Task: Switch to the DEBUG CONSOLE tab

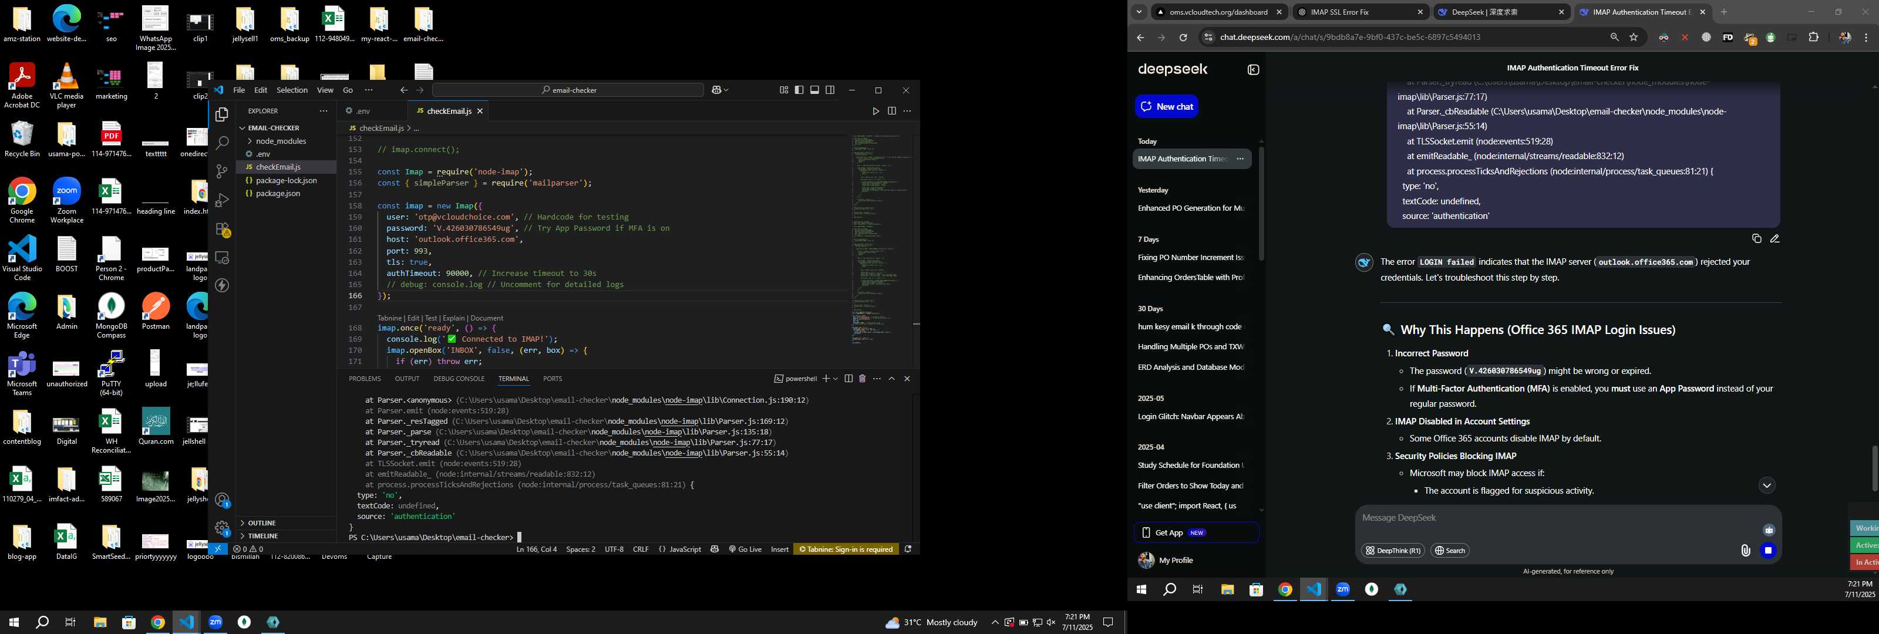Action: click(x=459, y=379)
